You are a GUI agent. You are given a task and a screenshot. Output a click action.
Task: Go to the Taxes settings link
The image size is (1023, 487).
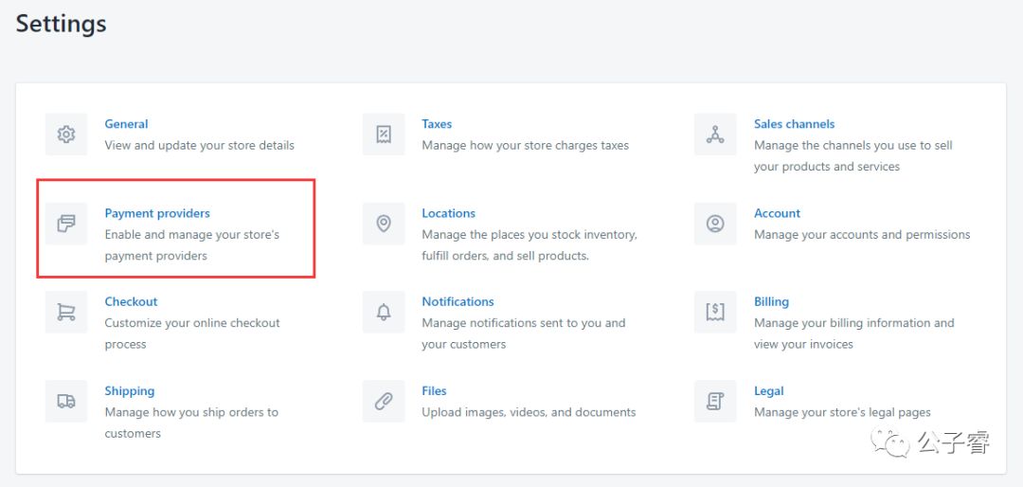[437, 124]
